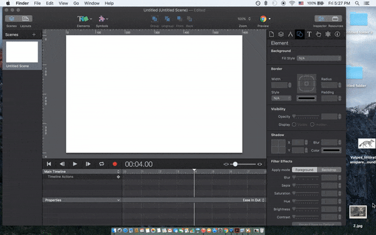The width and height of the screenshot is (376, 235).
Task: Click the bring to Front icon
Action: (x=180, y=19)
